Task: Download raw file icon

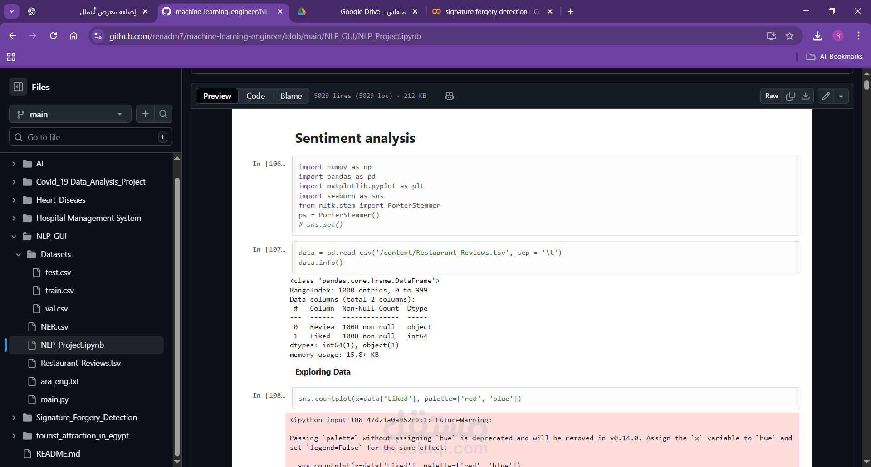Action: pos(806,96)
